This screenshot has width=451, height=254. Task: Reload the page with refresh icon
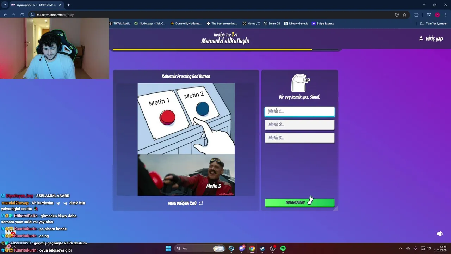point(22,15)
